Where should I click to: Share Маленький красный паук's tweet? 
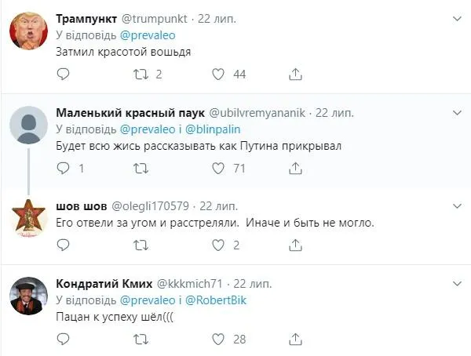(297, 168)
